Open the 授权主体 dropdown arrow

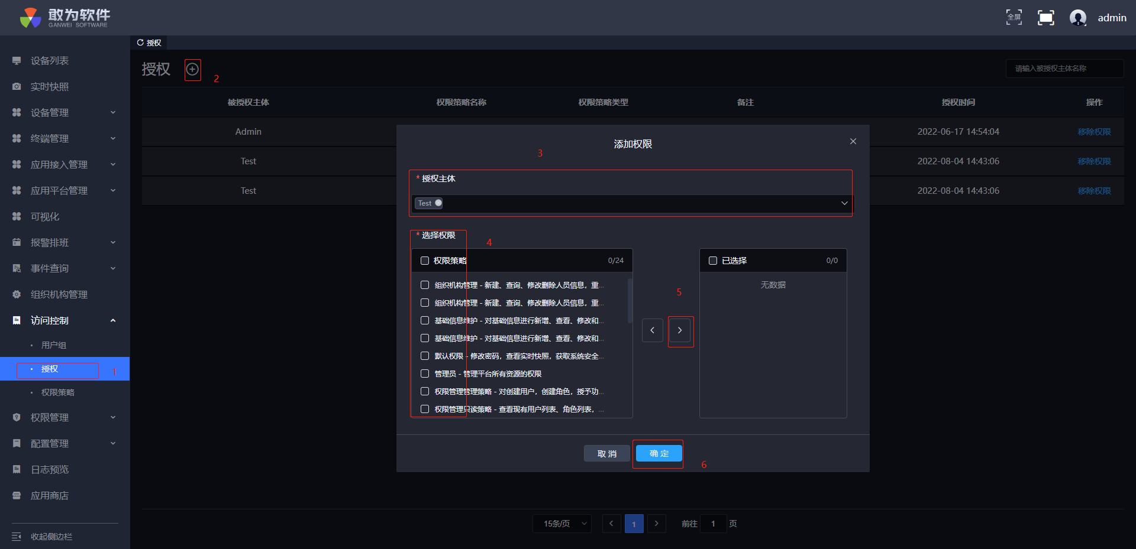pyautogui.click(x=844, y=203)
